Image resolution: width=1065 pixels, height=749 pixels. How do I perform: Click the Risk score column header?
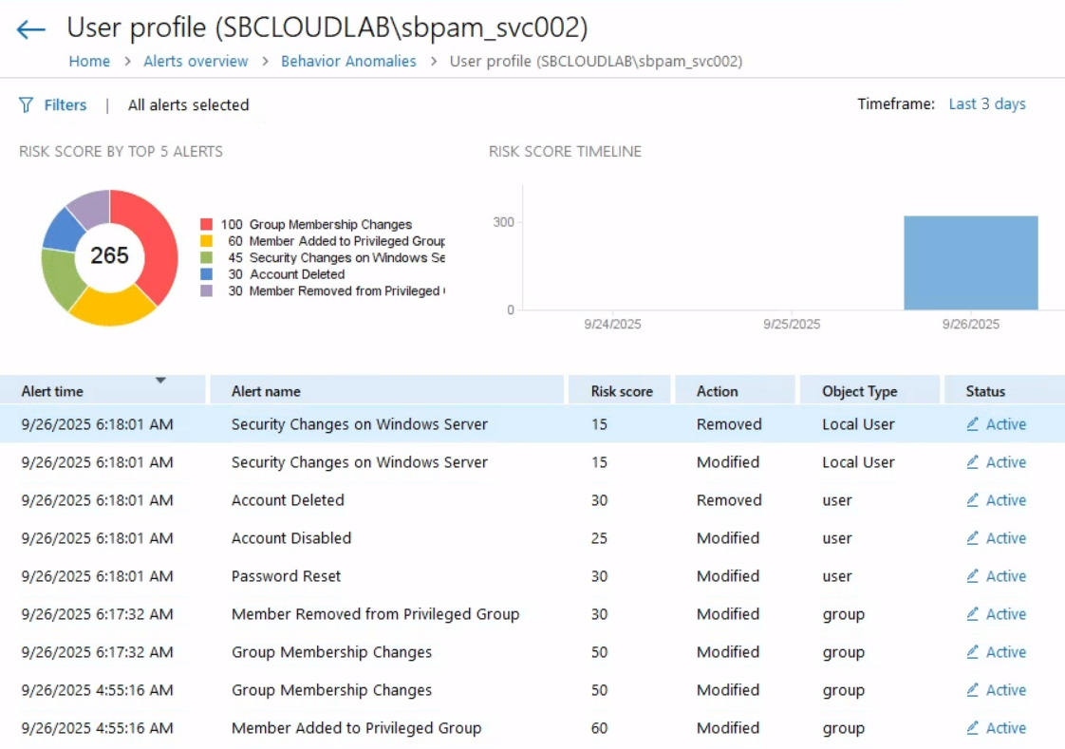point(620,390)
